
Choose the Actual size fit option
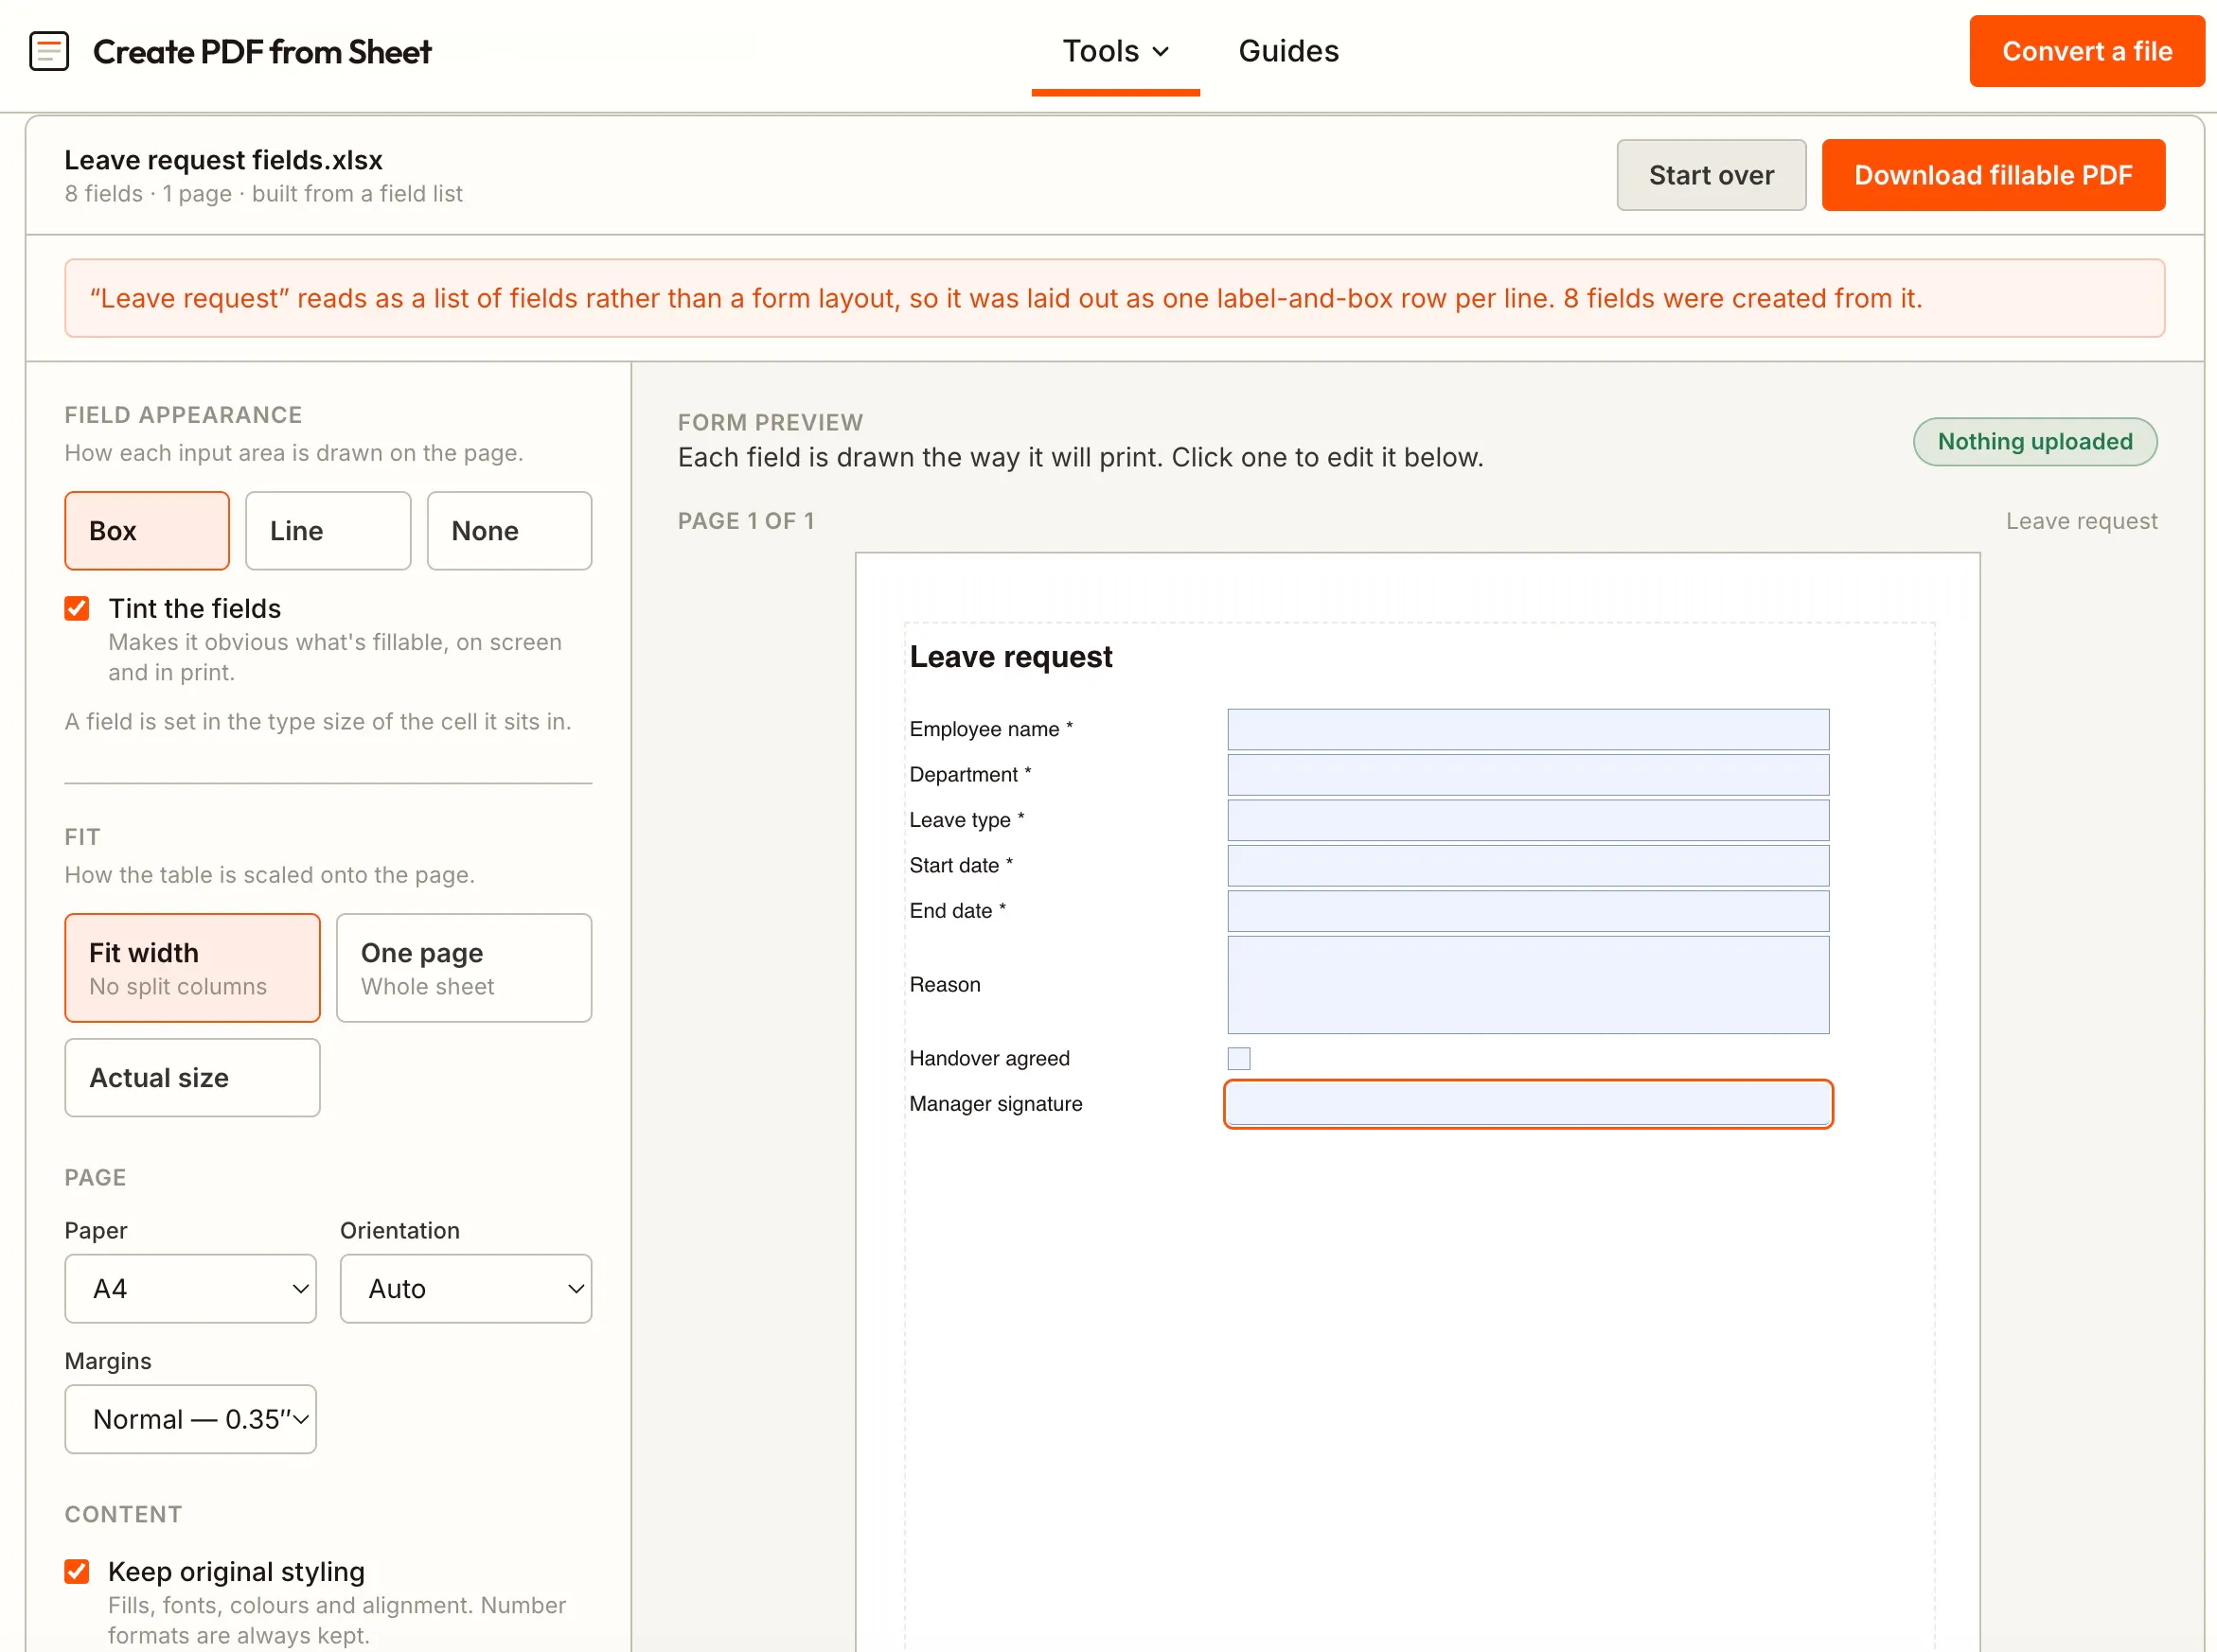pyautogui.click(x=192, y=1077)
